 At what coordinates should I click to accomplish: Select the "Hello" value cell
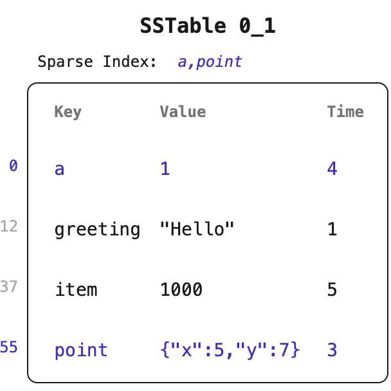click(x=197, y=229)
